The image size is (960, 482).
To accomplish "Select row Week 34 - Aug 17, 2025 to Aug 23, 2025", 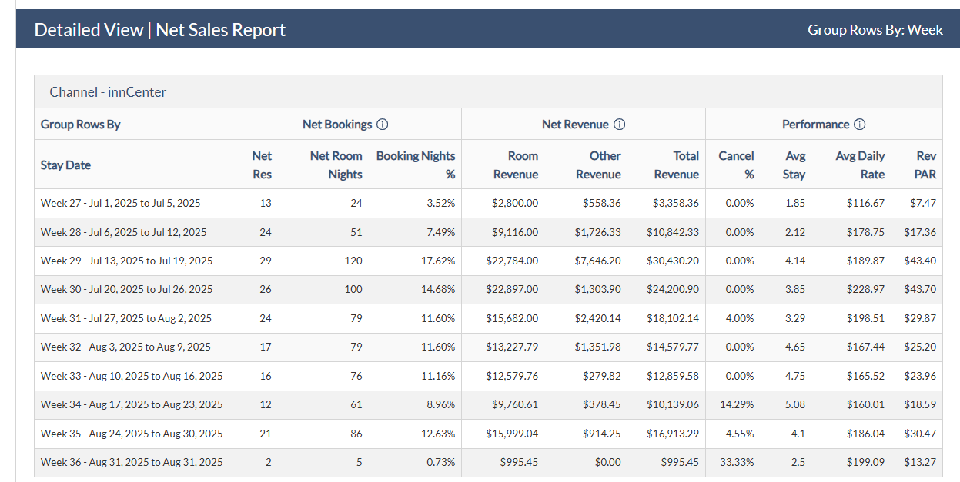I will [488, 405].
